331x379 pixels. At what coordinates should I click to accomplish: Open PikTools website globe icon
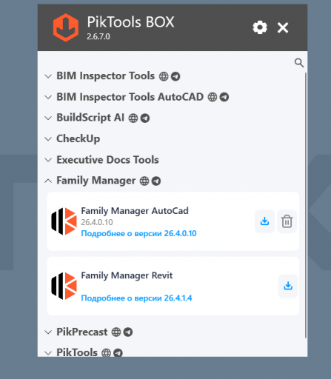click(106, 352)
